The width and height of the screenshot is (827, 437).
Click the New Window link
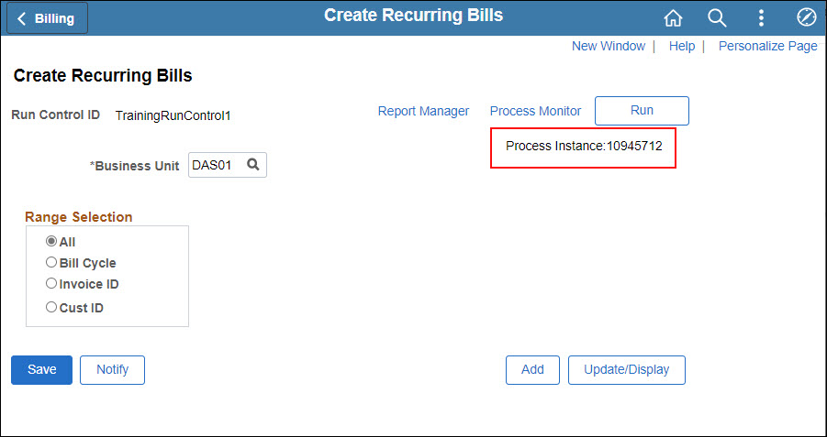[x=608, y=46]
